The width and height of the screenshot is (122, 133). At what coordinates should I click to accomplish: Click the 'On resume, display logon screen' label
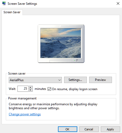point(75,89)
